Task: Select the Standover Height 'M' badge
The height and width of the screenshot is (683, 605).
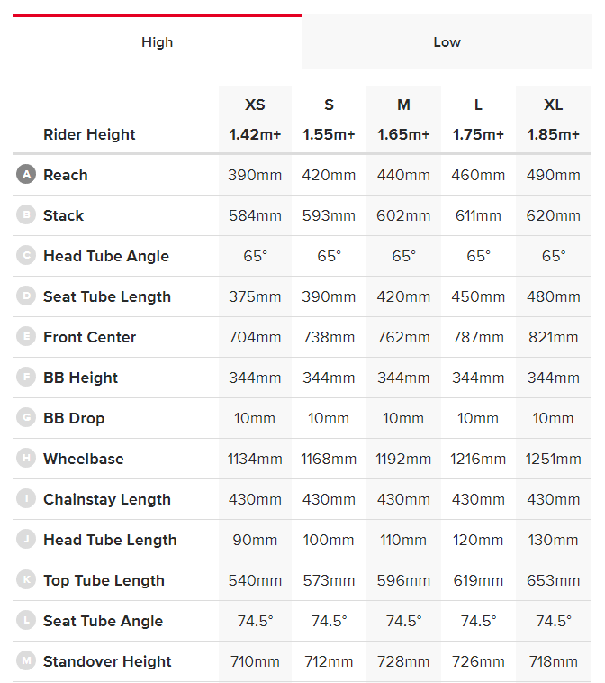Action: click(26, 661)
